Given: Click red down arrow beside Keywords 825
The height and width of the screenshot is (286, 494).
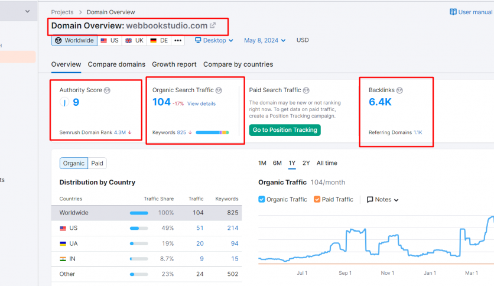Looking at the screenshot, I should pyautogui.click(x=190, y=132).
